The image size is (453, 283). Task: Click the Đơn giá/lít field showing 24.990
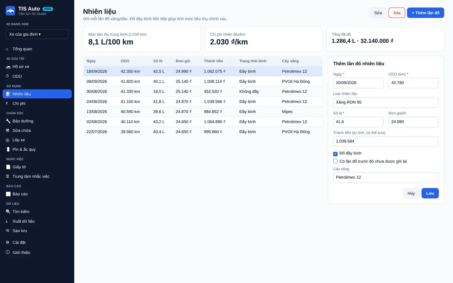413,122
